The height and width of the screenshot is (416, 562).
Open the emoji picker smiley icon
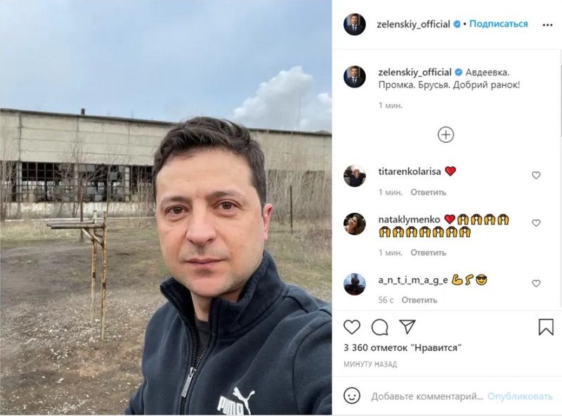click(x=352, y=396)
